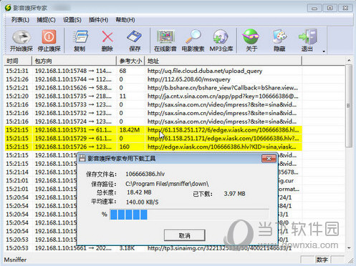Open the 列表(L) menu
Screen dimensions: 356x266
20,20
